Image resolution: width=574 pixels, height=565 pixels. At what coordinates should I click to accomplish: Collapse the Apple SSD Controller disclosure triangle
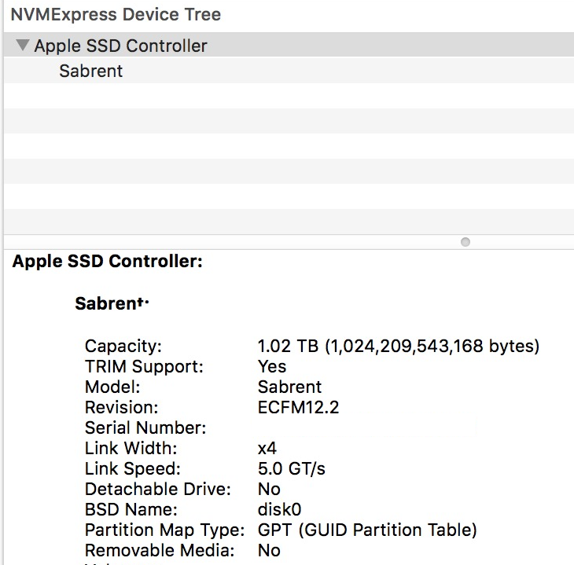22,46
